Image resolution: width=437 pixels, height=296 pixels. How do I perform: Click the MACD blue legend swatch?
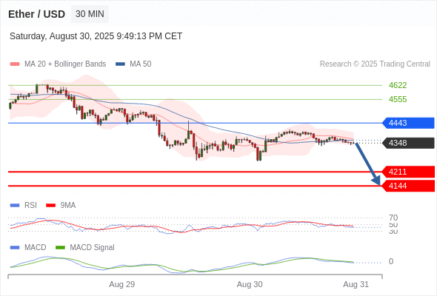pyautogui.click(x=15, y=247)
